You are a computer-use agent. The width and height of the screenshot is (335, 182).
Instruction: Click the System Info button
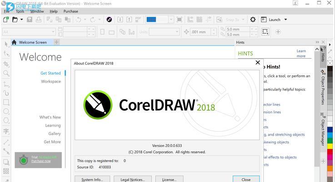tap(92, 179)
